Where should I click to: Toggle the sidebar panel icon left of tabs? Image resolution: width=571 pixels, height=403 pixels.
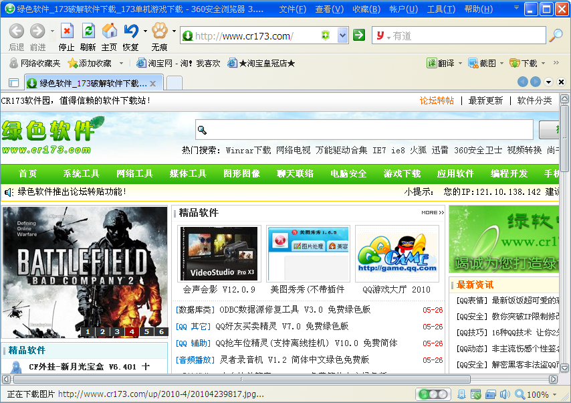coord(13,83)
